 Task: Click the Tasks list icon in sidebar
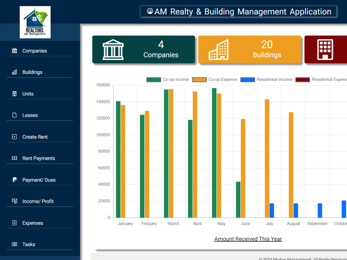(14, 244)
